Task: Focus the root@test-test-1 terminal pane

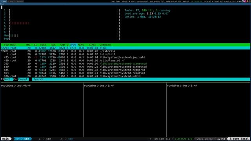Action: pyautogui.click(x=125, y=110)
